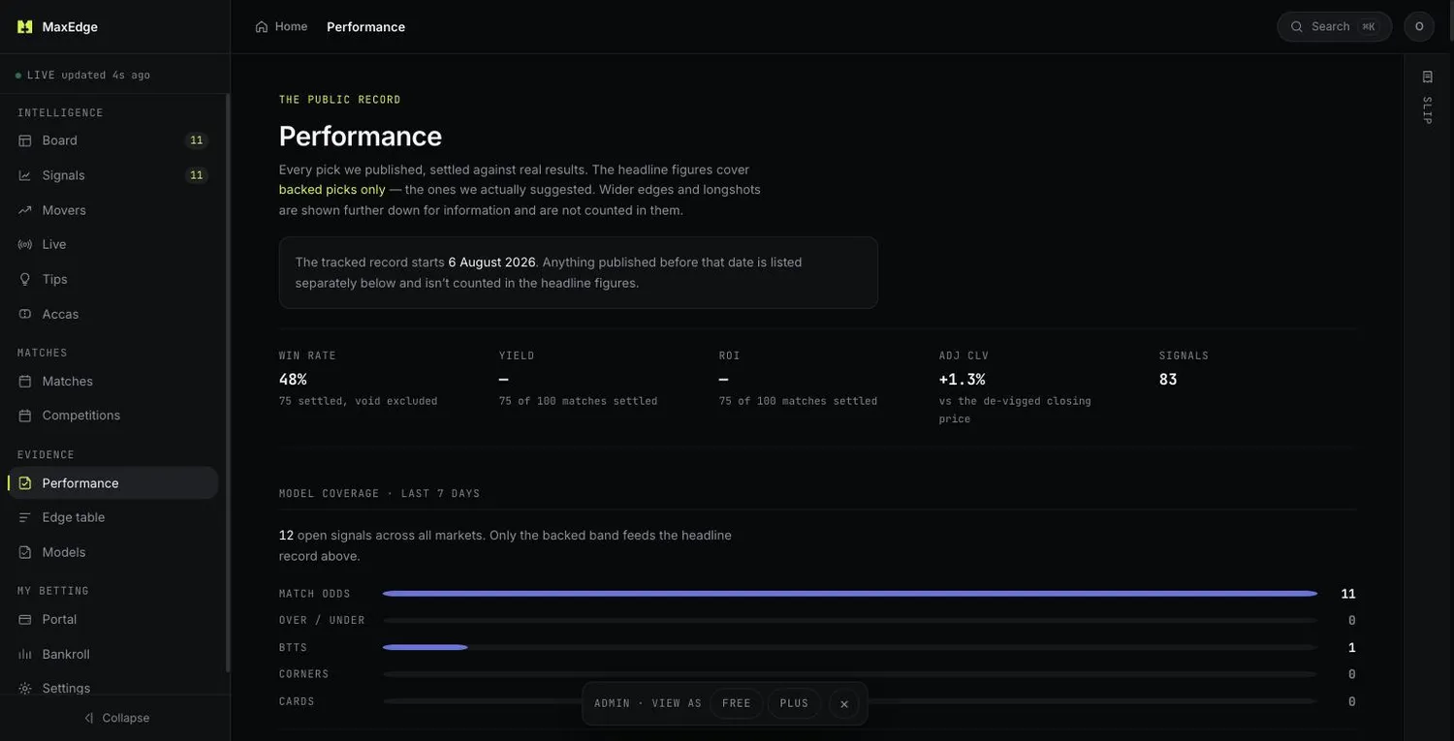1454x741 pixels.
Task: Open the user avatar O
Action: [x=1419, y=27]
